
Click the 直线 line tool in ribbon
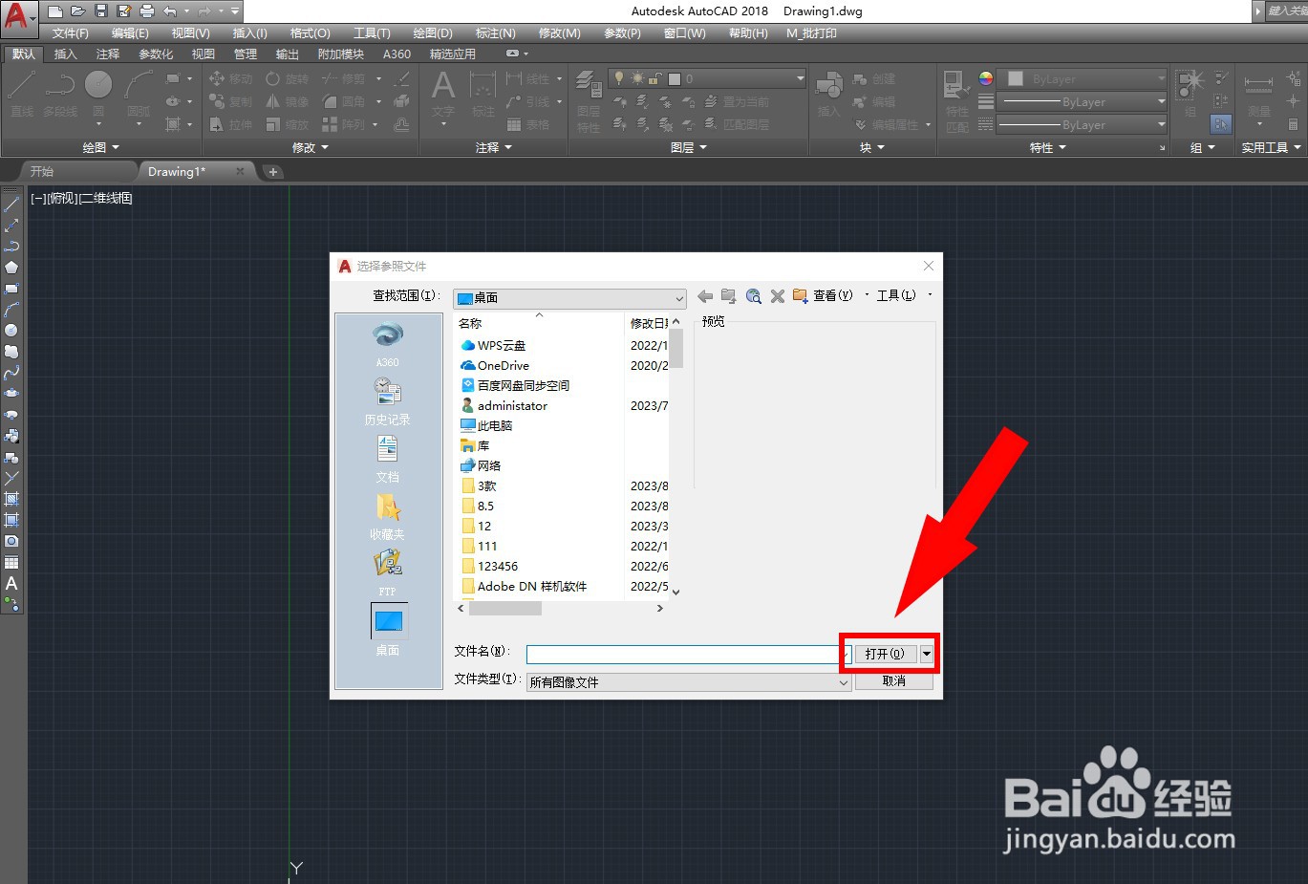tap(22, 93)
